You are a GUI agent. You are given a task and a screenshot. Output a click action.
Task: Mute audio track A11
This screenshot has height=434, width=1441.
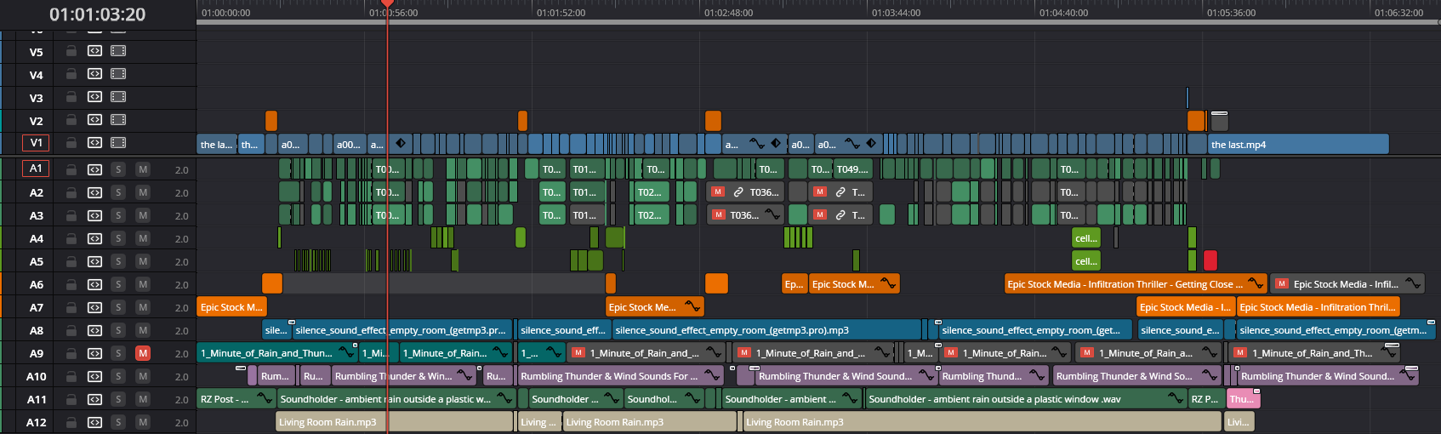coord(143,399)
